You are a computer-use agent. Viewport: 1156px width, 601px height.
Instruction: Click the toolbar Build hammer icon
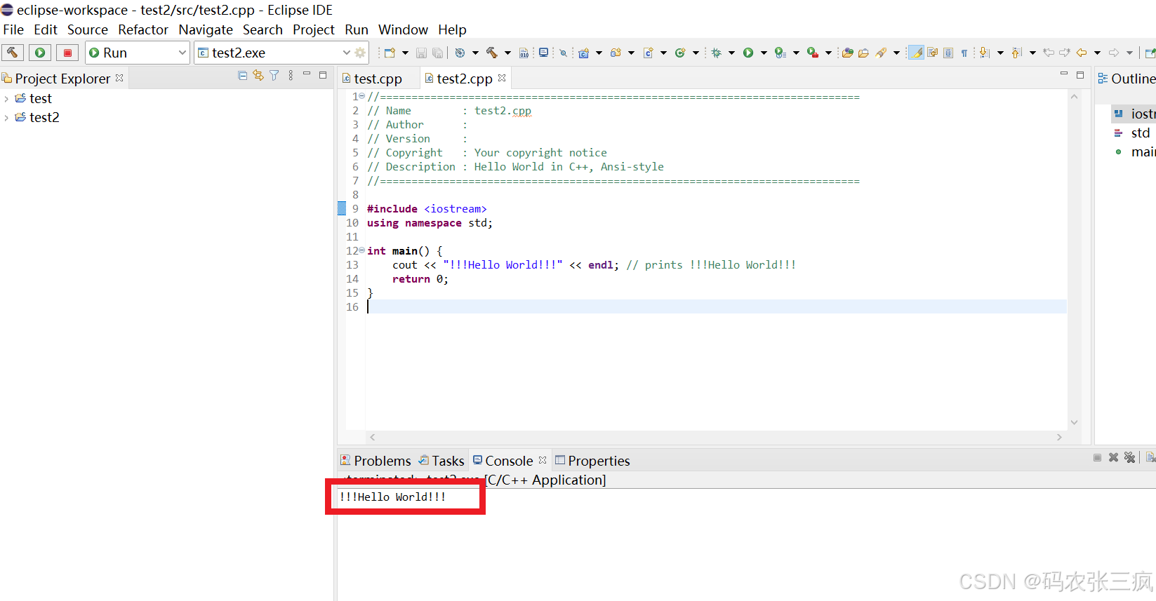[492, 53]
